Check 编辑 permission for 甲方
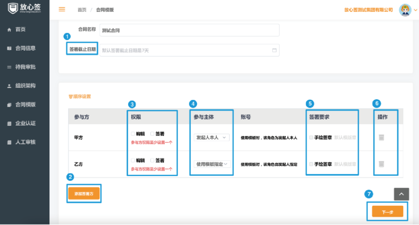 pyautogui.click(x=133, y=133)
